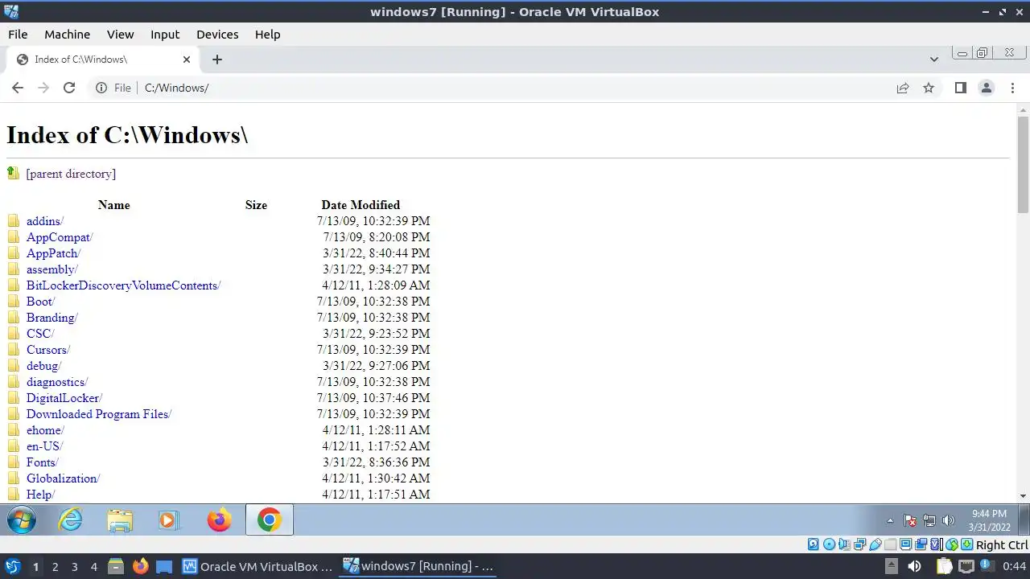Click the VirtualBox optical disk status icon
The width and height of the screenshot is (1030, 579).
(x=829, y=544)
